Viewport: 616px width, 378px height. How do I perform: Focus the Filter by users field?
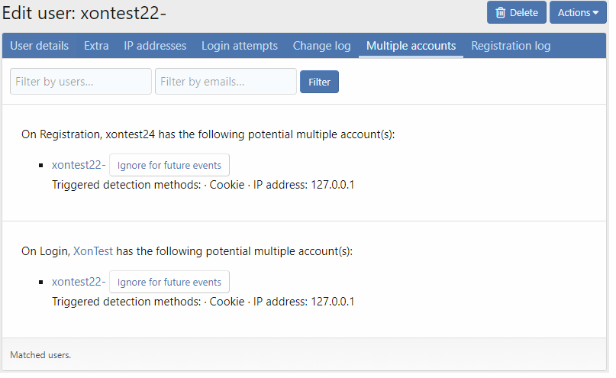[x=81, y=82]
